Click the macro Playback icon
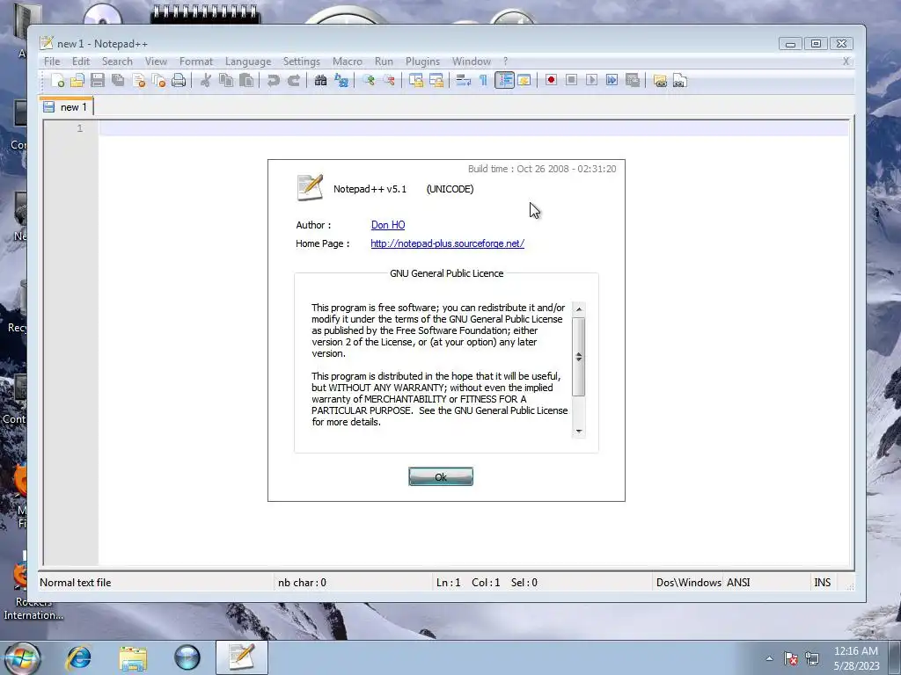Image resolution: width=901 pixels, height=675 pixels. tap(591, 80)
